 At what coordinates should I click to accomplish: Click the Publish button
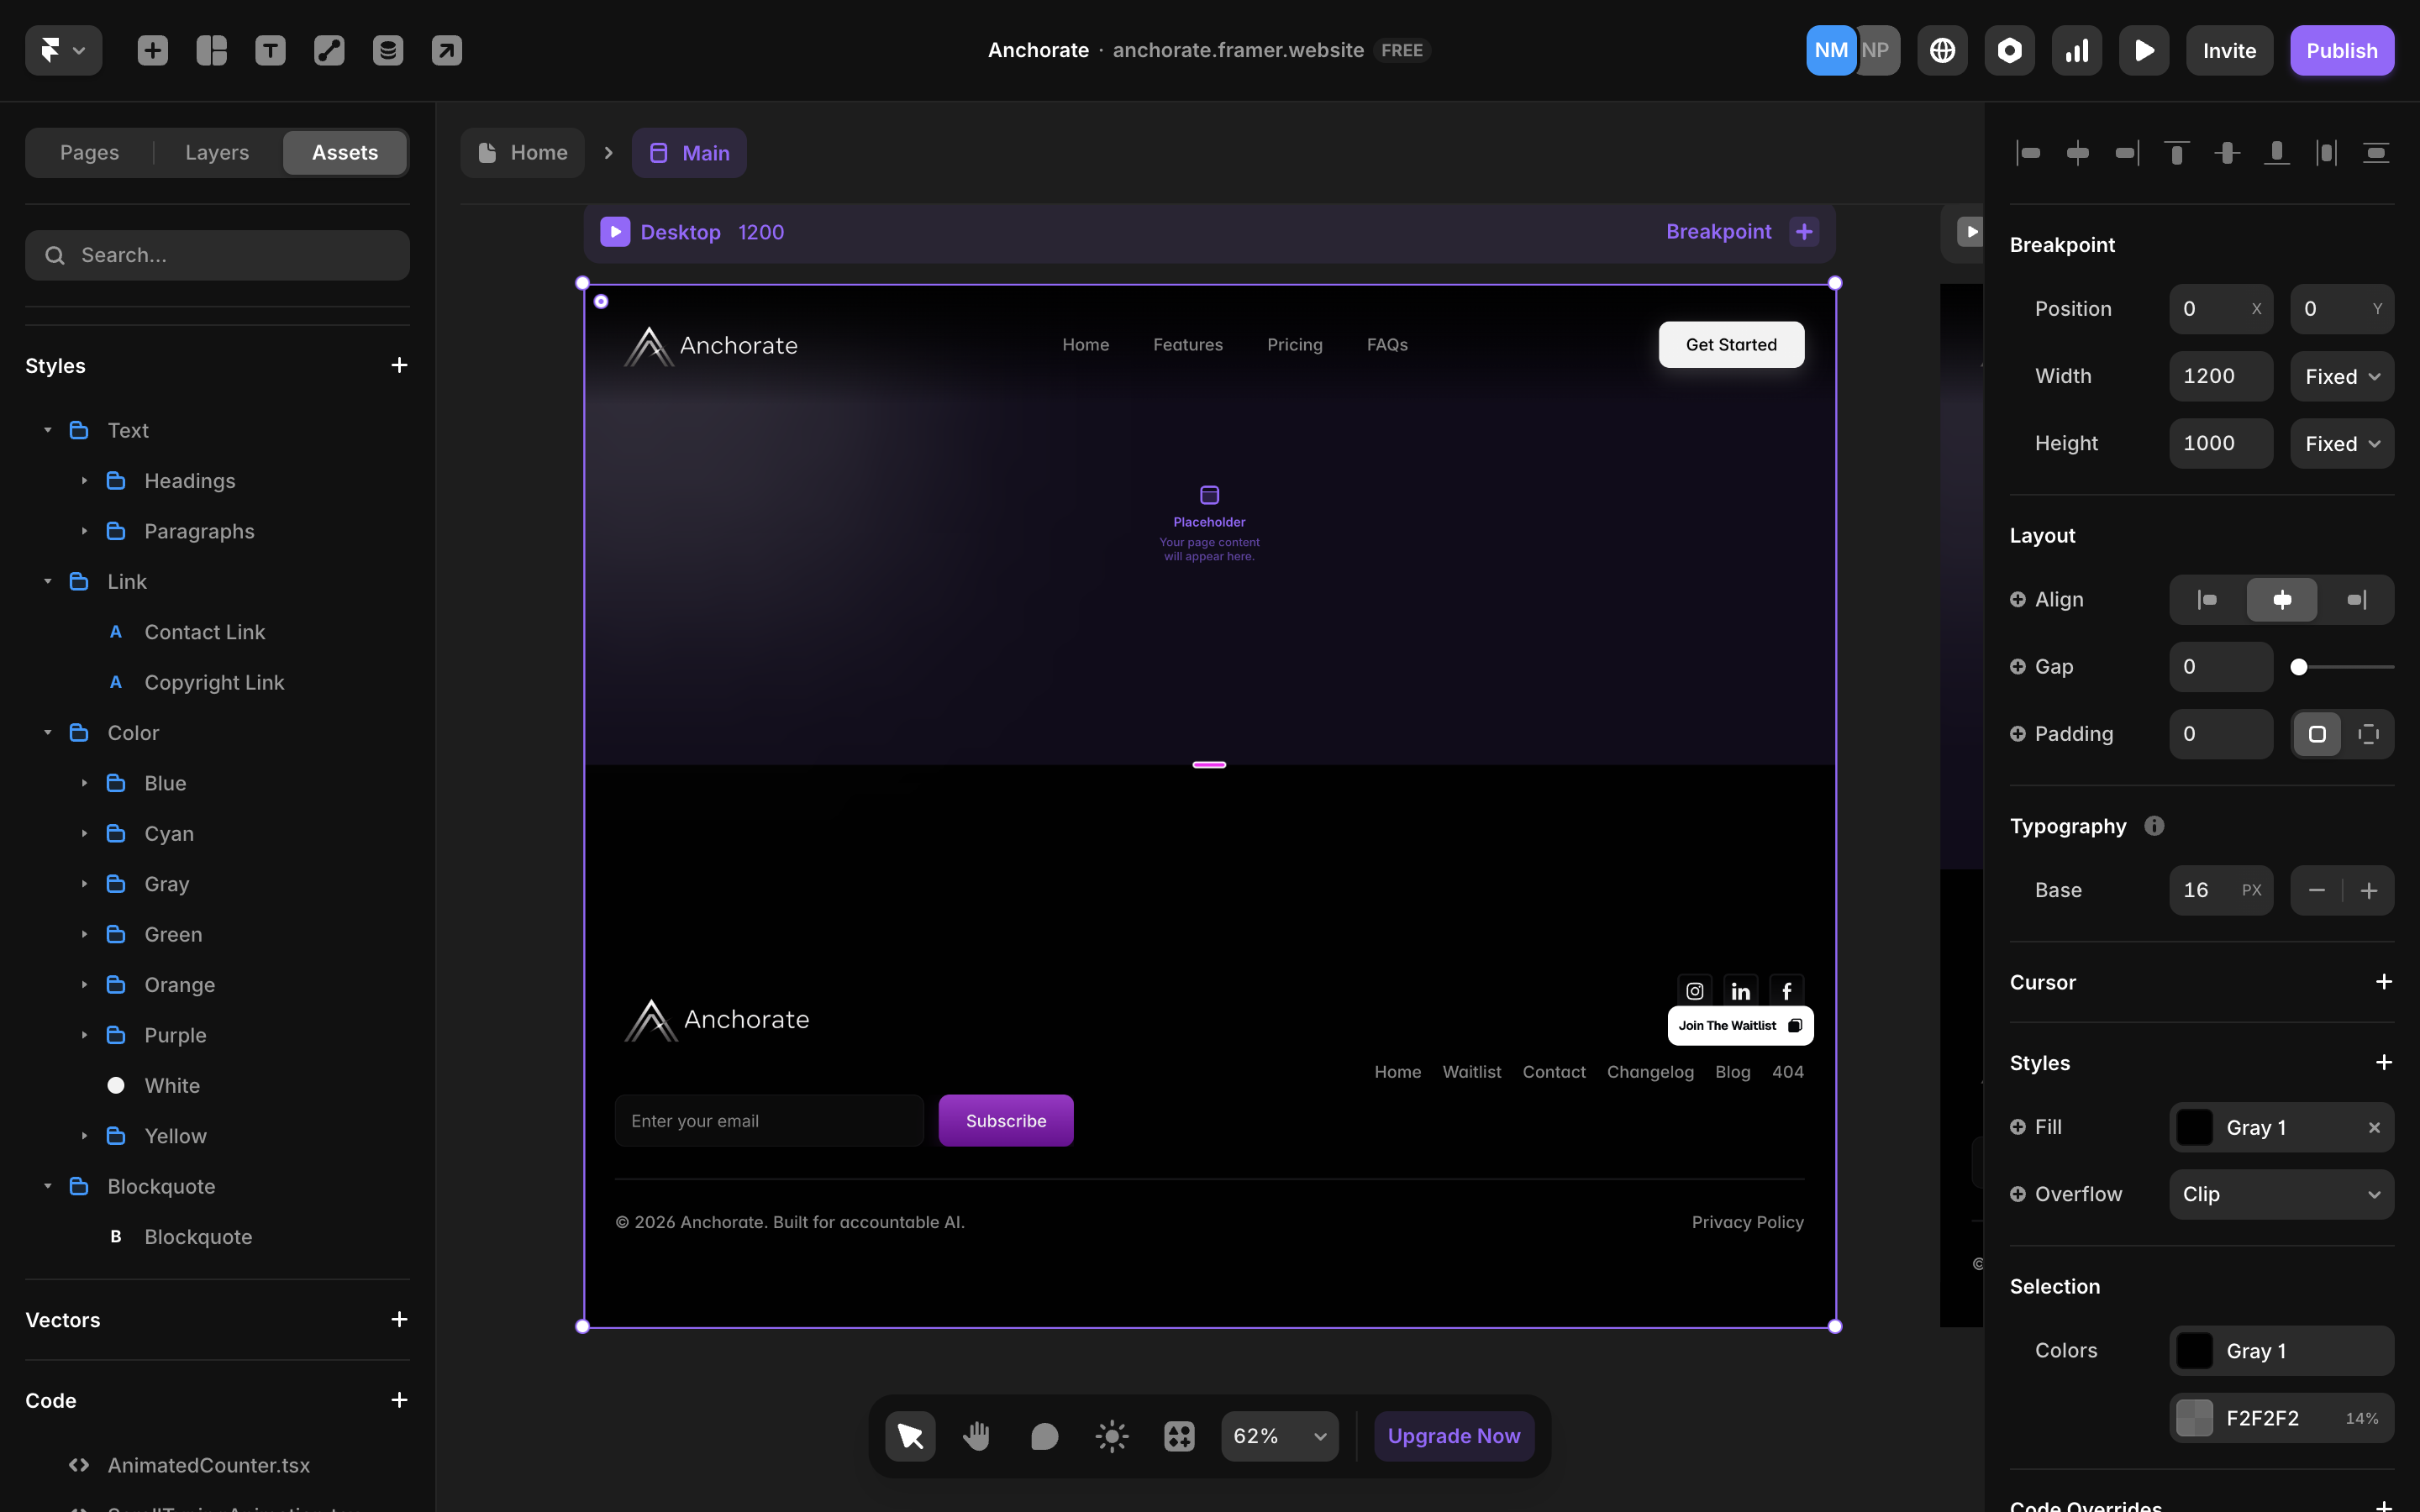tap(2341, 50)
